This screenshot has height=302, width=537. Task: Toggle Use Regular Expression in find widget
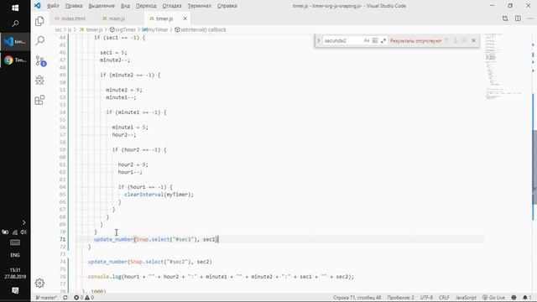[383, 41]
